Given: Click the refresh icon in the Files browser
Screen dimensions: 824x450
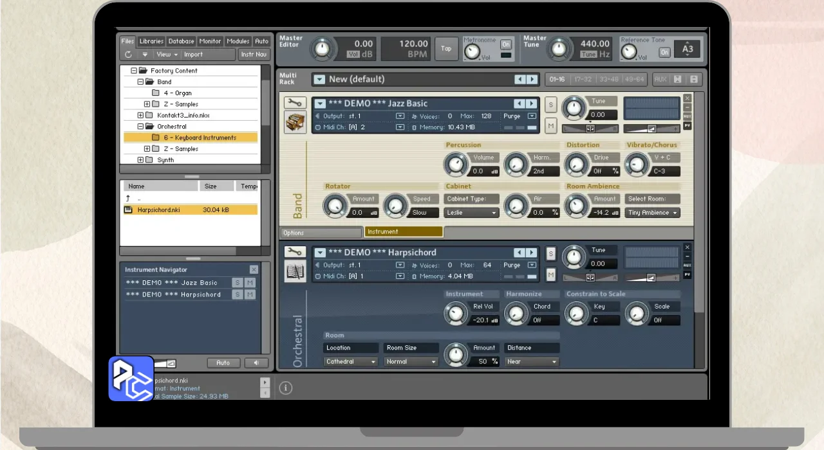Looking at the screenshot, I should coord(129,55).
